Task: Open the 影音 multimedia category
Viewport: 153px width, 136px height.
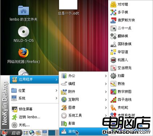Action: tap(83, 123)
